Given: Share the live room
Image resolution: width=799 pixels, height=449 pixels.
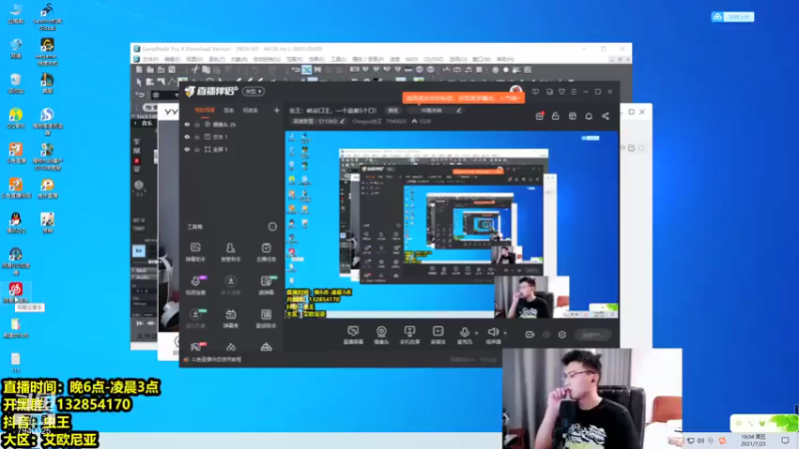Looking at the screenshot, I should (x=605, y=116).
